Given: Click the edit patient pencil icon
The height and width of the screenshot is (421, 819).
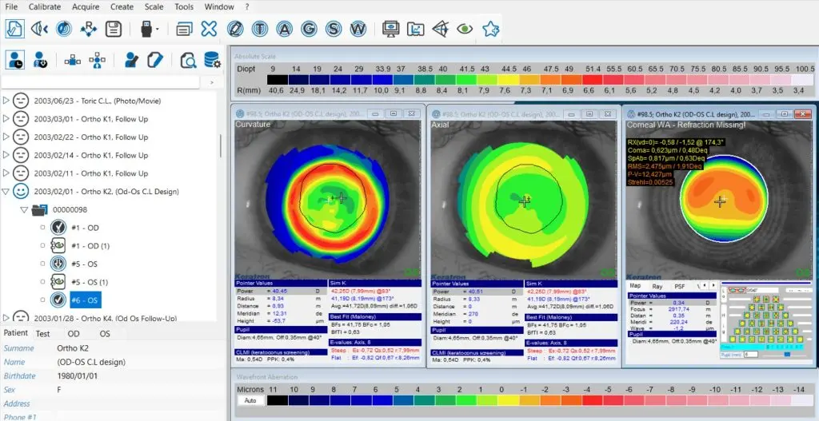Looking at the screenshot, I should [131, 60].
